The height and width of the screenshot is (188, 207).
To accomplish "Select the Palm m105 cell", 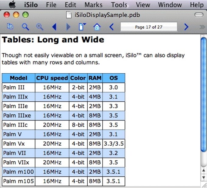I will click(19, 181).
